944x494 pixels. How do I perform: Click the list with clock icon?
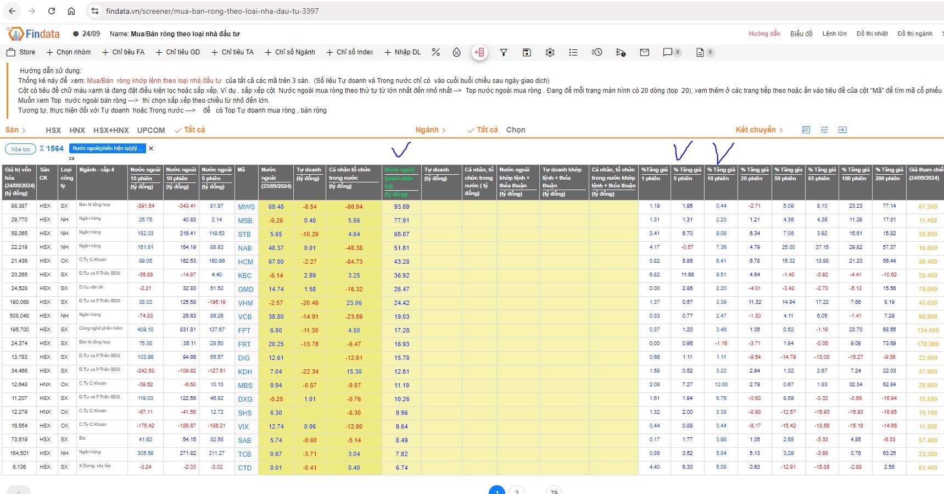coord(597,52)
